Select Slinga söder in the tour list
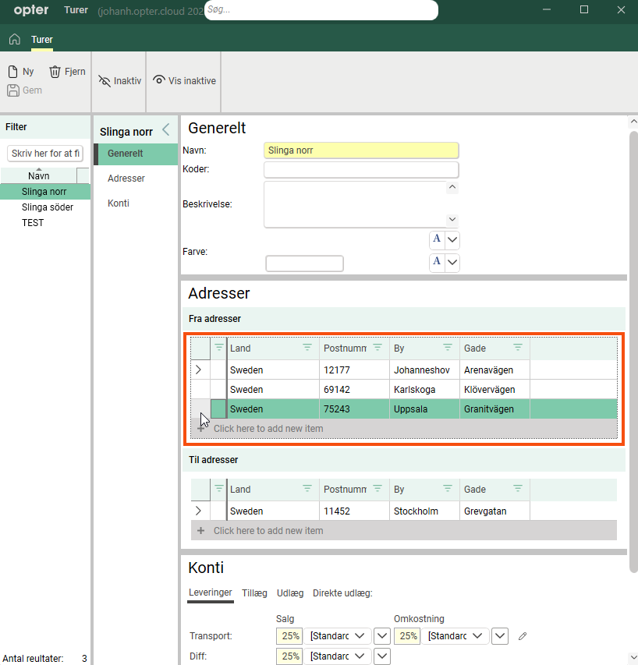 (x=48, y=207)
